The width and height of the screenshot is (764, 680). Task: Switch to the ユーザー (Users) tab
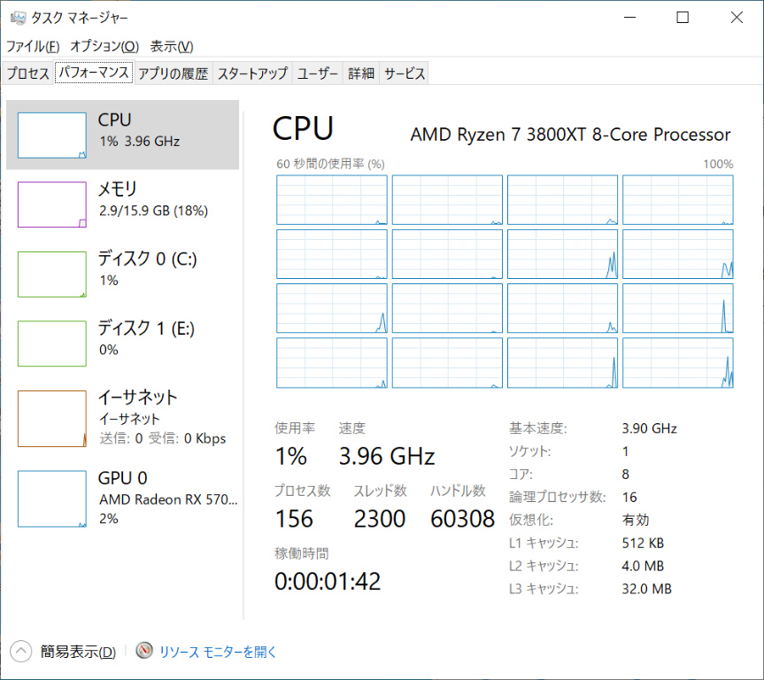[x=318, y=73]
